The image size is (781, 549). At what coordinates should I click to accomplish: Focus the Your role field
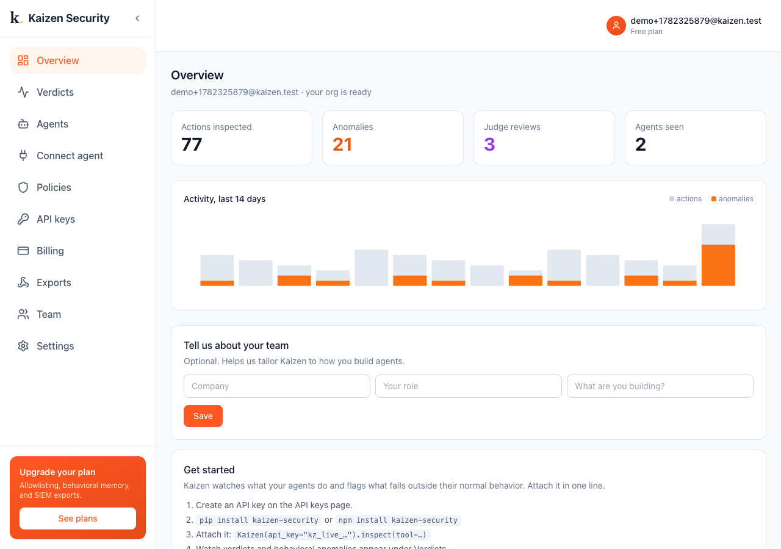pyautogui.click(x=469, y=386)
